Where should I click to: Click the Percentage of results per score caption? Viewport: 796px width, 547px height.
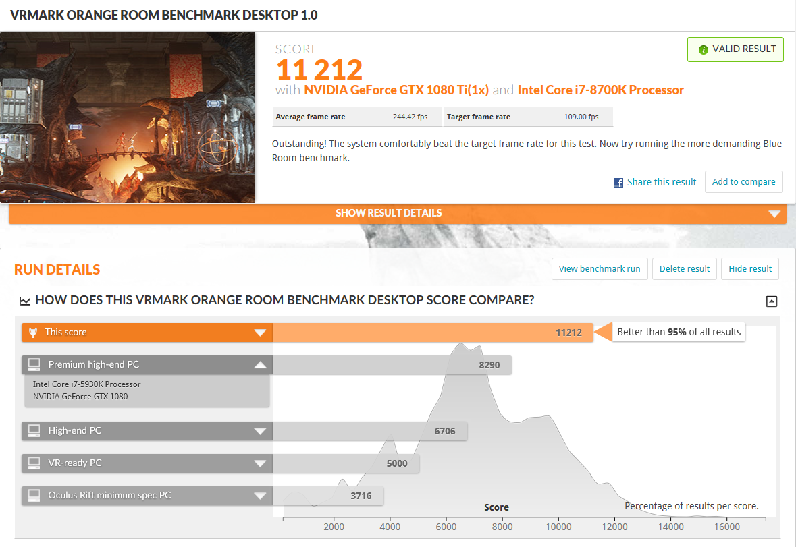691,506
